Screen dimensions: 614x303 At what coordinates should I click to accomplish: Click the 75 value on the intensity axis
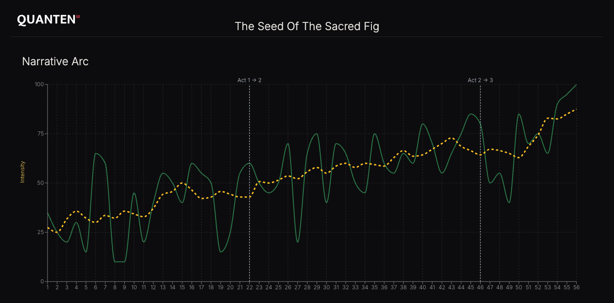pyautogui.click(x=40, y=134)
